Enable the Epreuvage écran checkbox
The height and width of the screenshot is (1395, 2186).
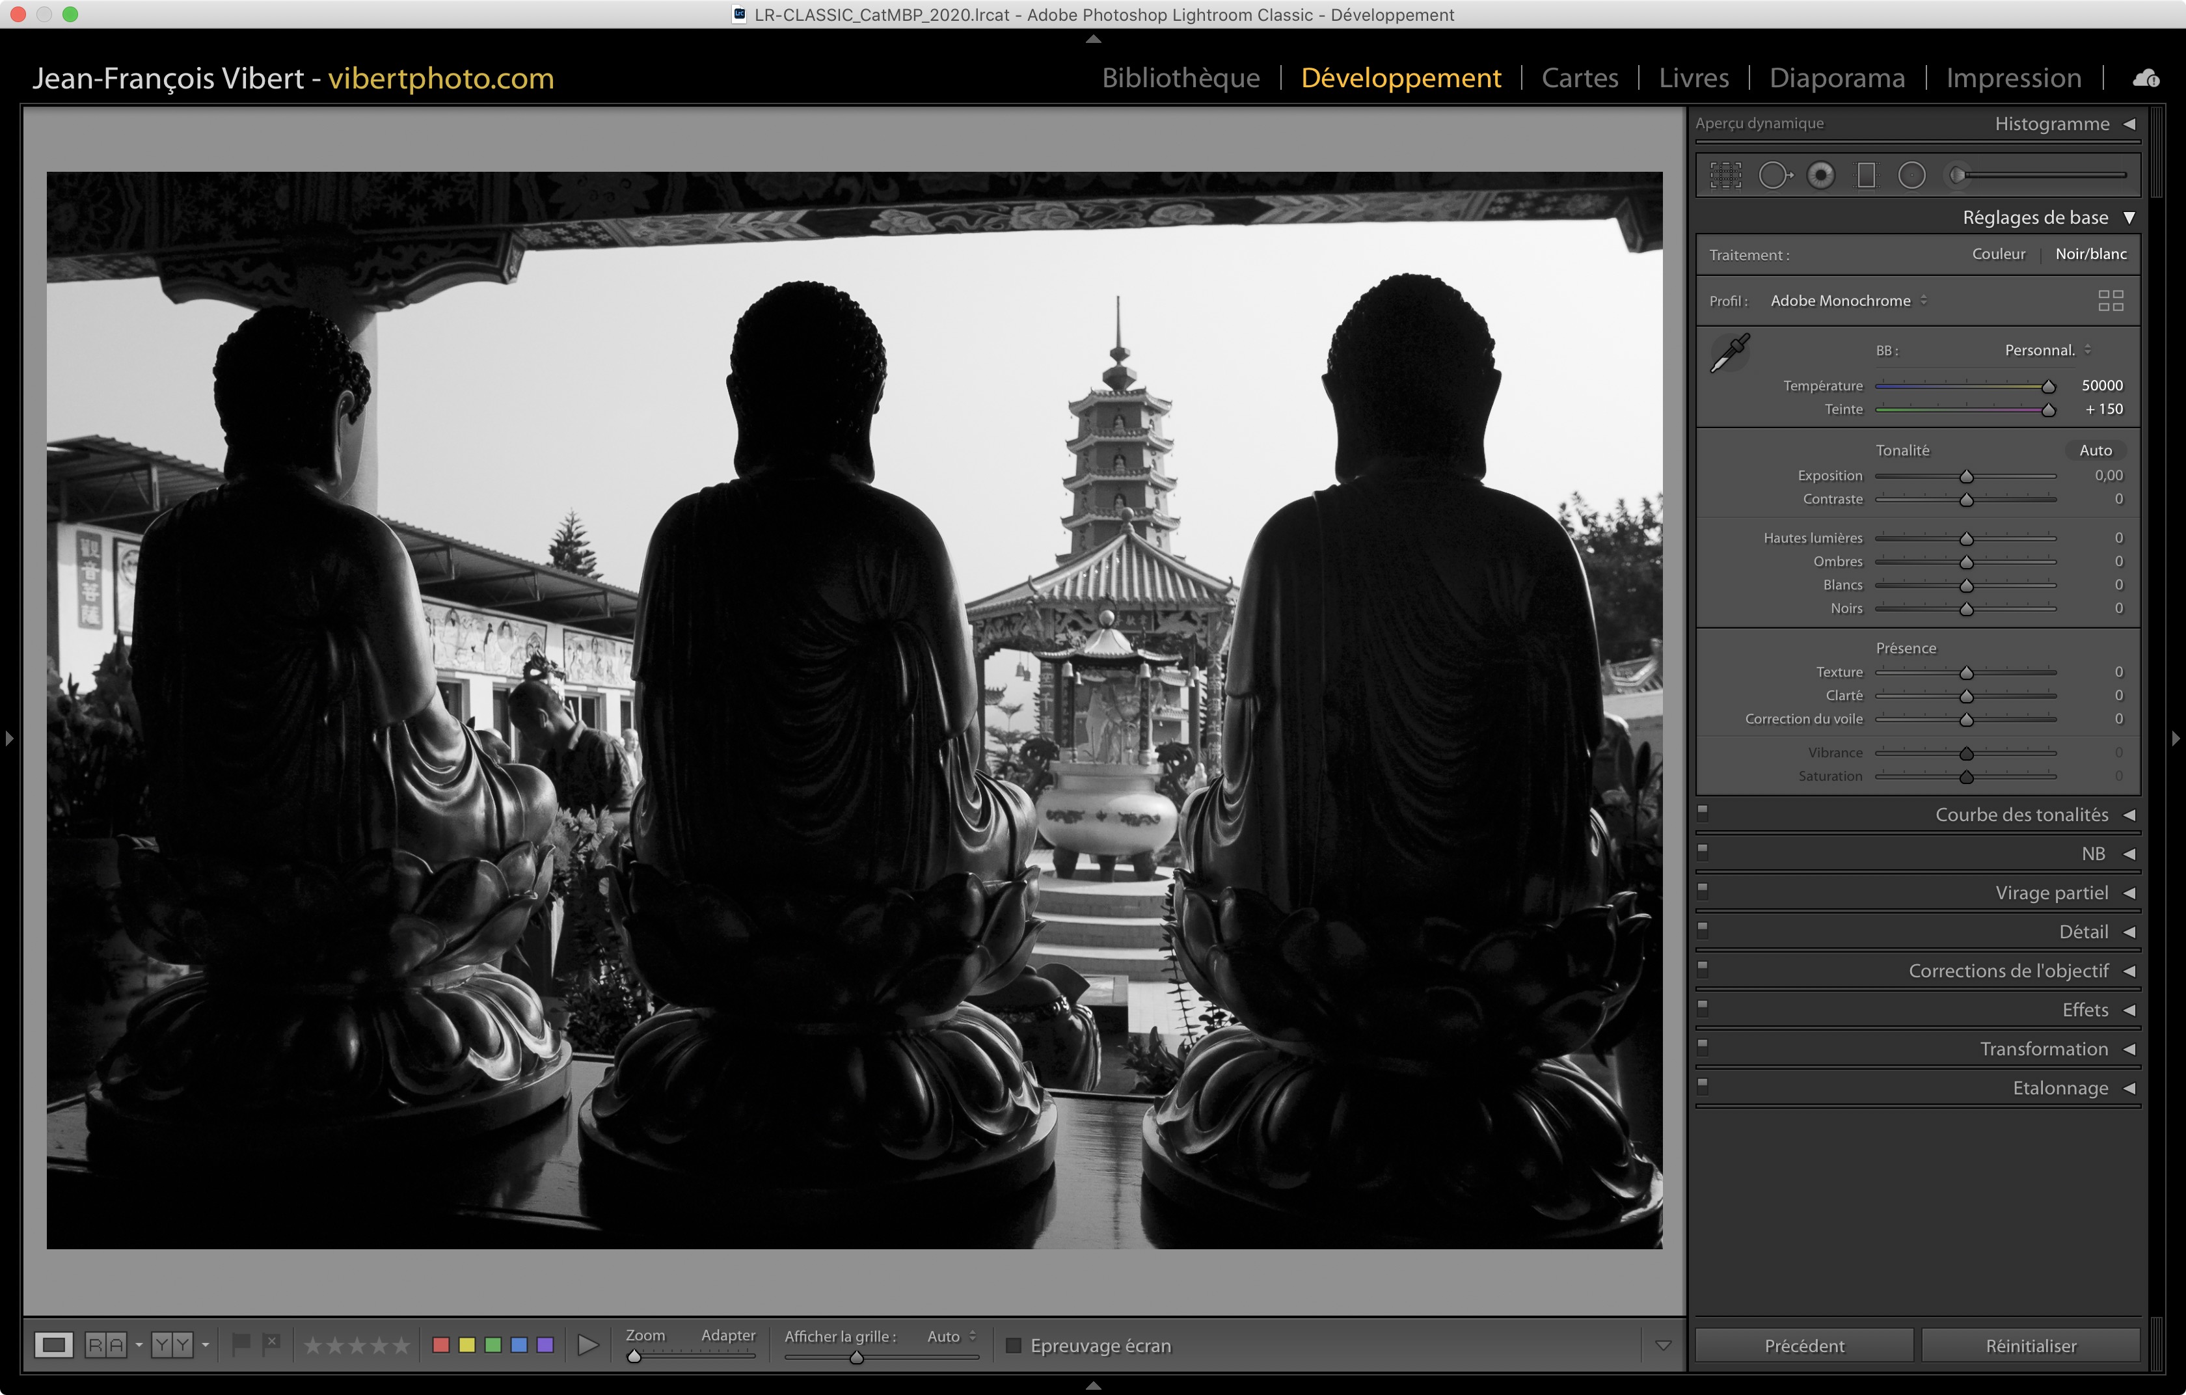pos(1014,1345)
